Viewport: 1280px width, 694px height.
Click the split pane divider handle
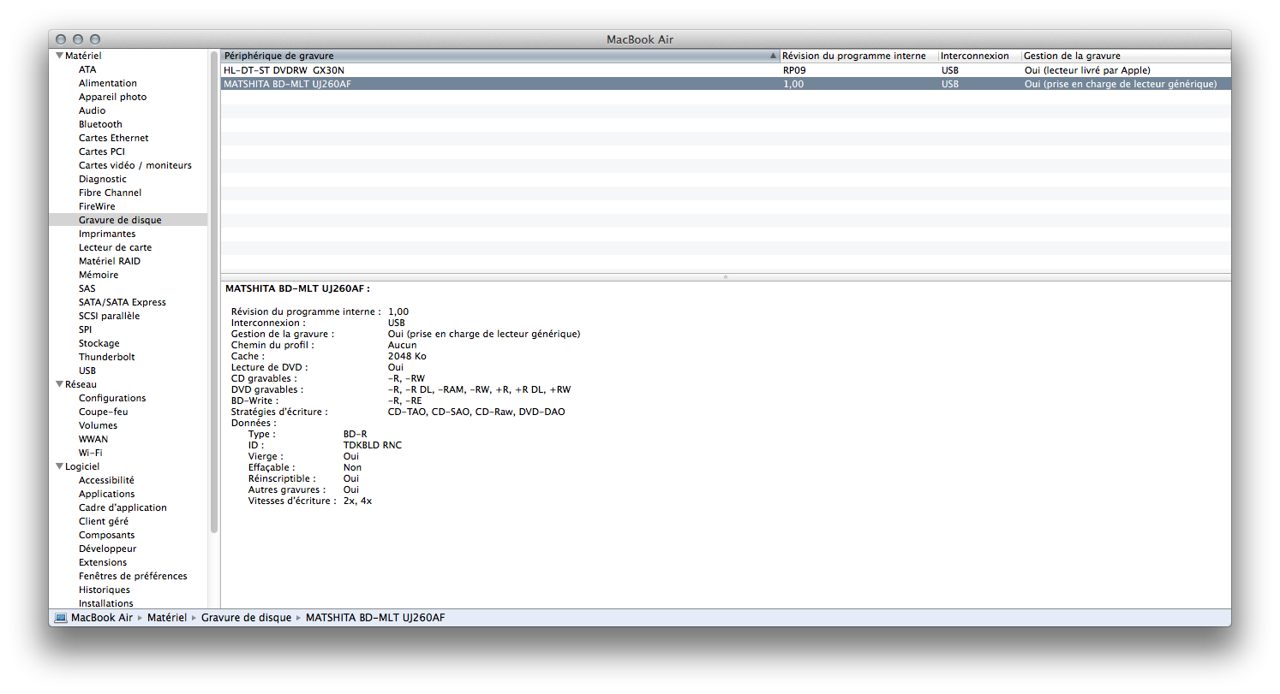[x=726, y=277]
